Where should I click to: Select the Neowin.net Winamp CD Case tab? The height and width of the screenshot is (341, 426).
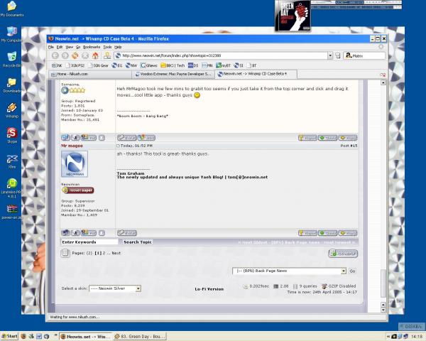pos(256,74)
